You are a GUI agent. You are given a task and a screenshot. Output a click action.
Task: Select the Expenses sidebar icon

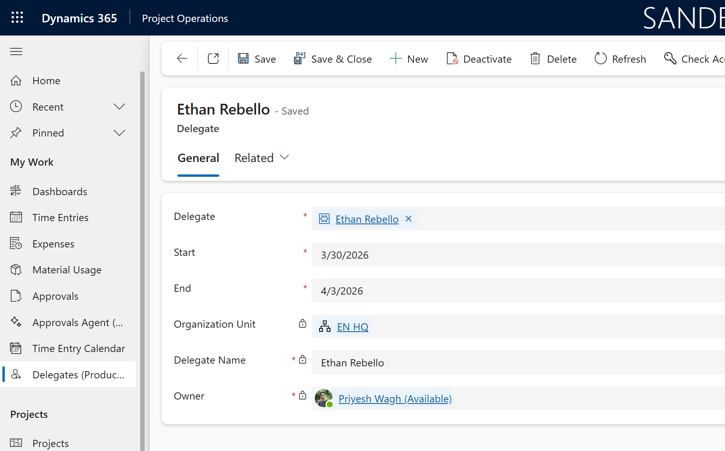point(16,243)
